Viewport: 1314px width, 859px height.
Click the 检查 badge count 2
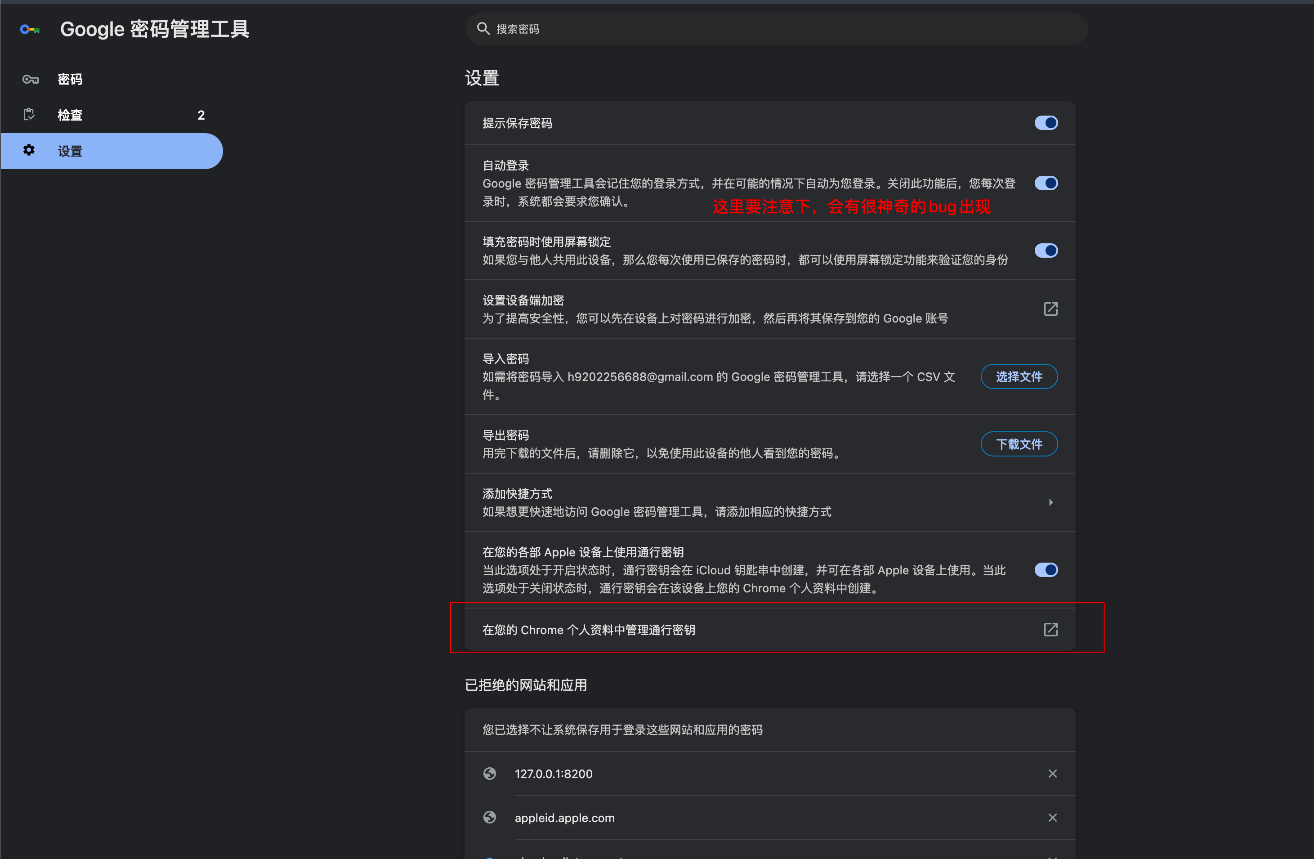click(x=201, y=116)
